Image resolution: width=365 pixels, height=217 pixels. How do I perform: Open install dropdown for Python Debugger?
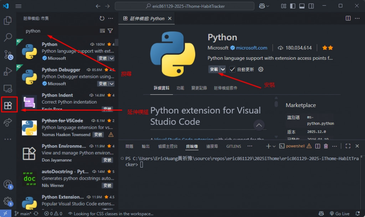112,84
